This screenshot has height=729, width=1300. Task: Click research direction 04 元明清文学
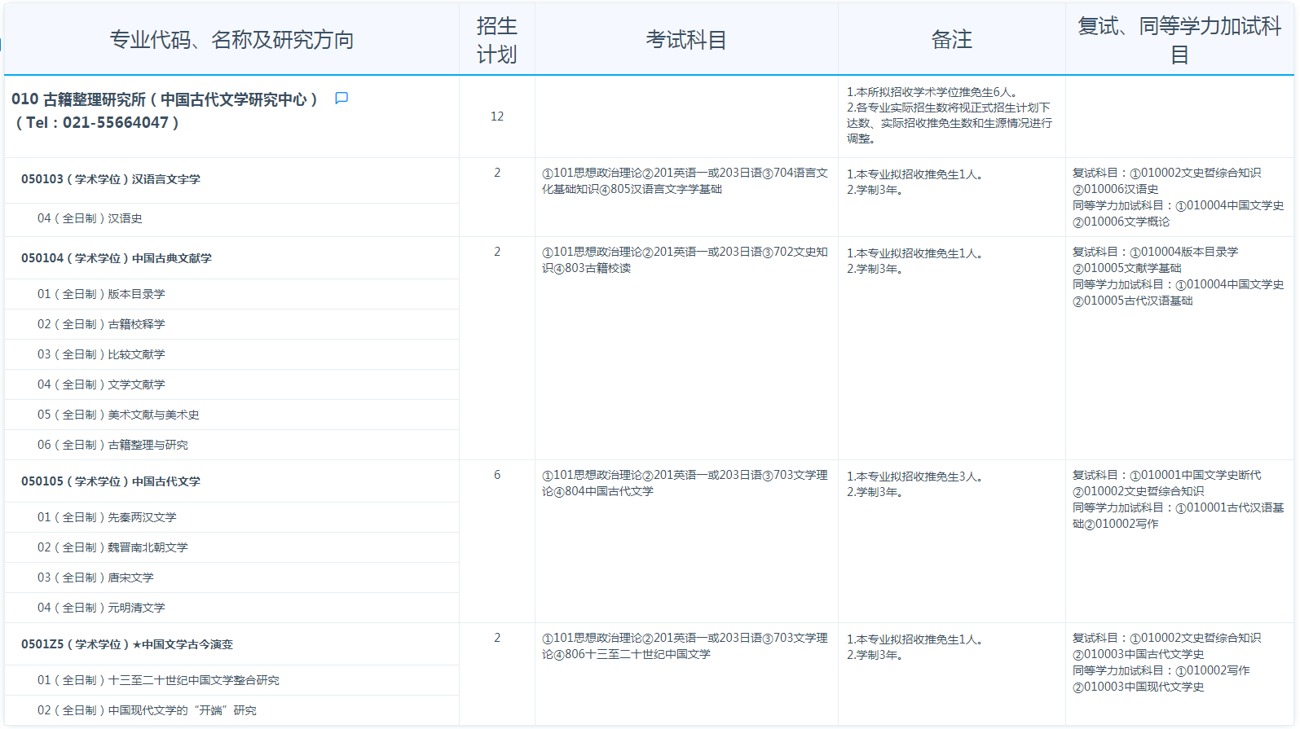[x=101, y=608]
